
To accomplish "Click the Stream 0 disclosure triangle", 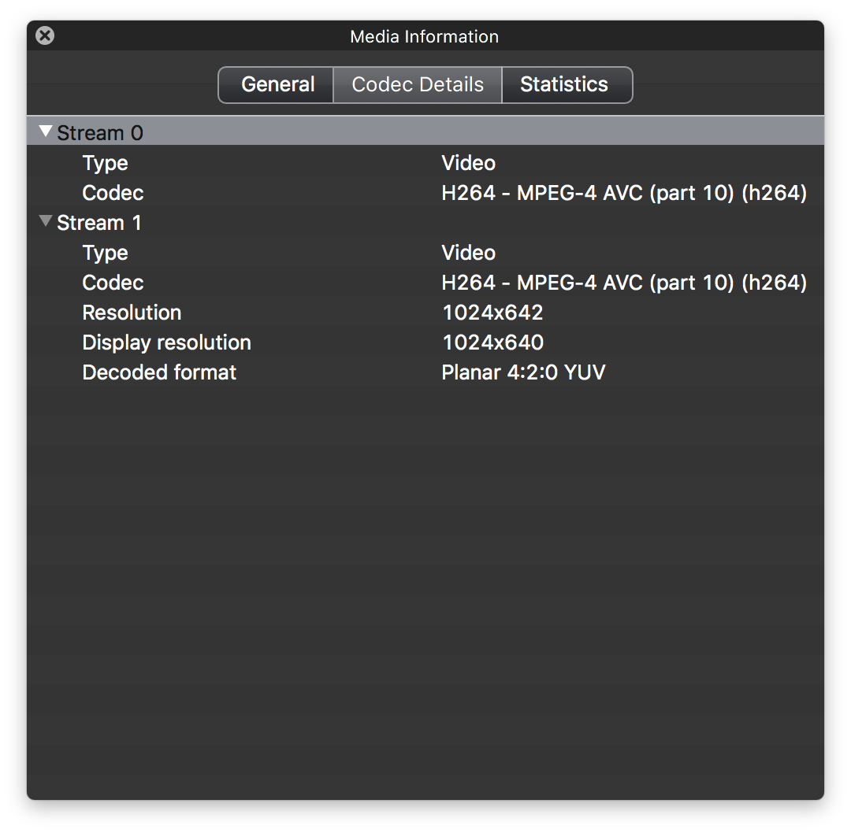I will 45,131.
